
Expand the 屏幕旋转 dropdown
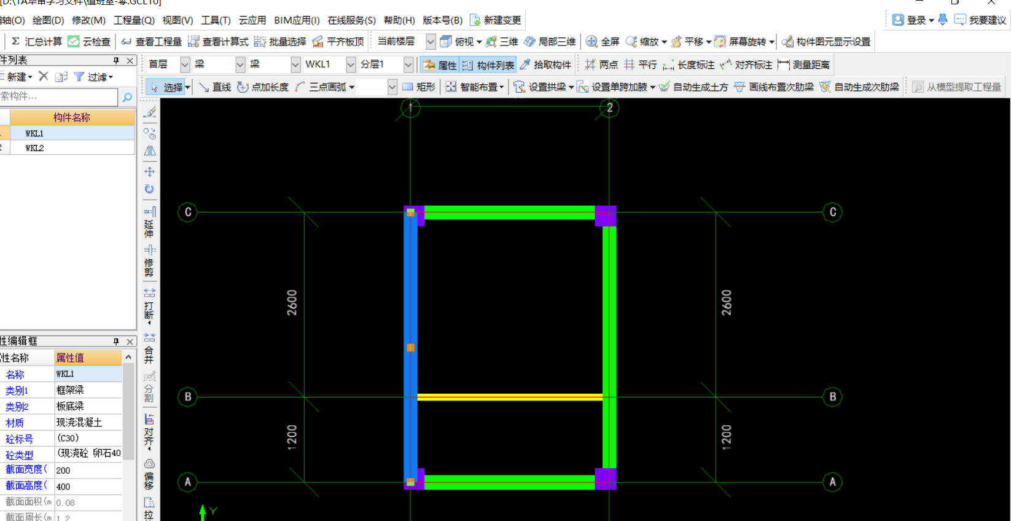click(x=771, y=42)
